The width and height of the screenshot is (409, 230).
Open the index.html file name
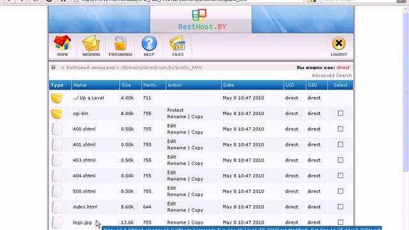pyautogui.click(x=85, y=207)
